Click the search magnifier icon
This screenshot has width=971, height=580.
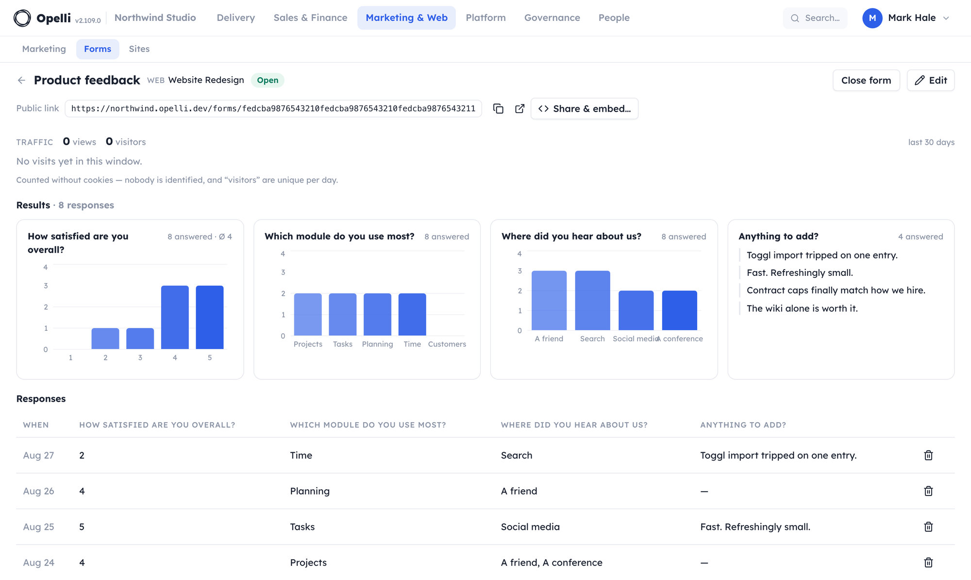pyautogui.click(x=795, y=18)
